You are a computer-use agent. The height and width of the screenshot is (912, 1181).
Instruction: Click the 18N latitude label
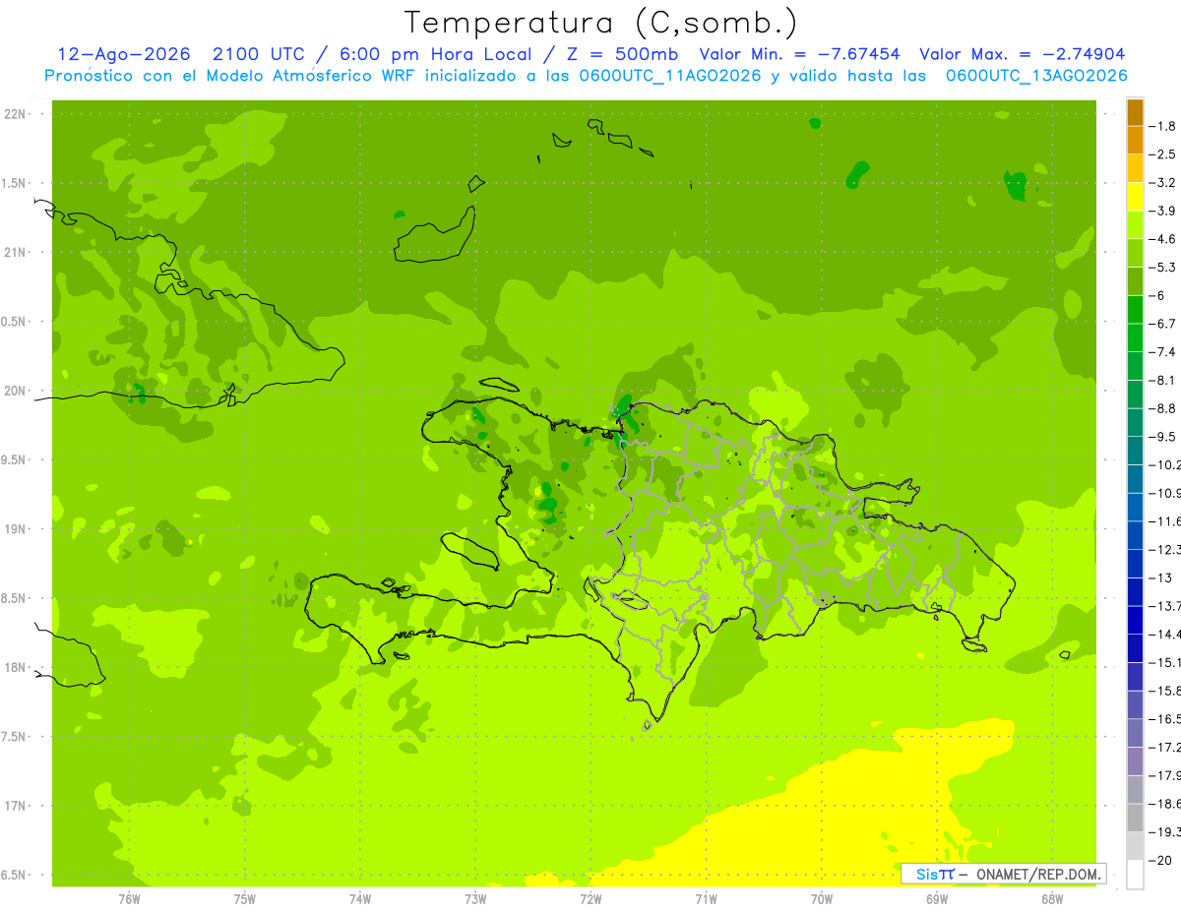[15, 667]
